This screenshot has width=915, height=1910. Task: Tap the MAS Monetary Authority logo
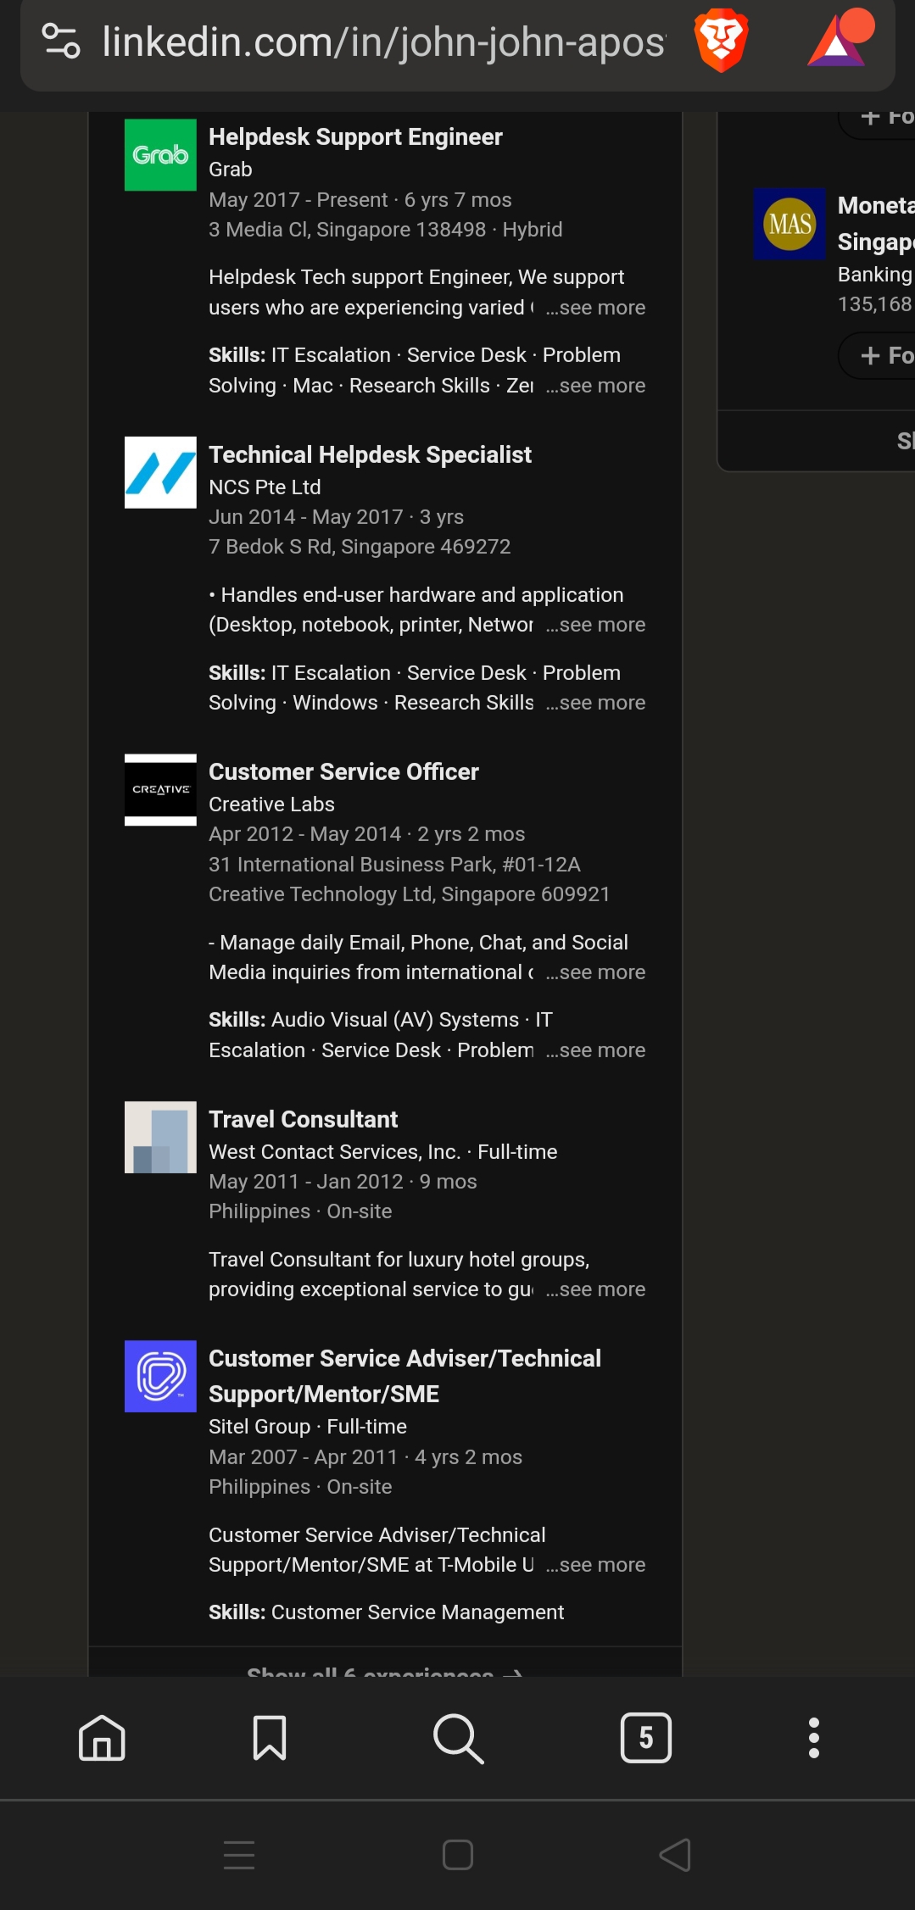click(789, 224)
